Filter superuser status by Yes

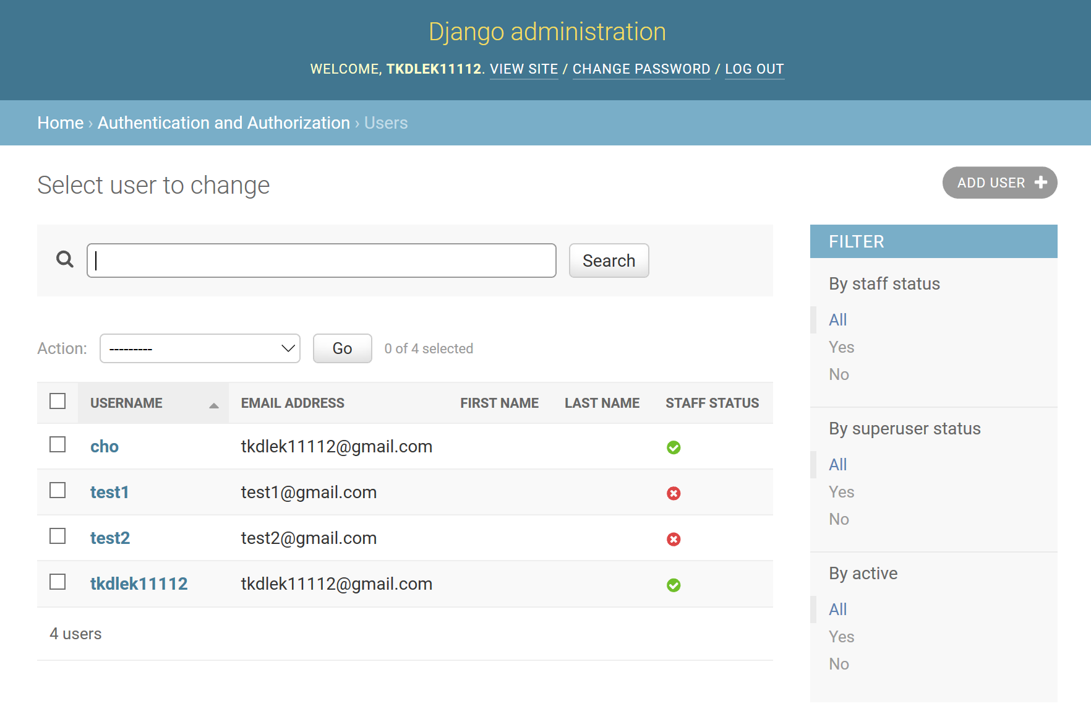pos(841,492)
